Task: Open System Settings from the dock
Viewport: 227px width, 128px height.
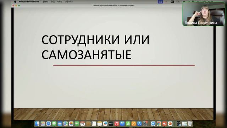Action: point(145,124)
